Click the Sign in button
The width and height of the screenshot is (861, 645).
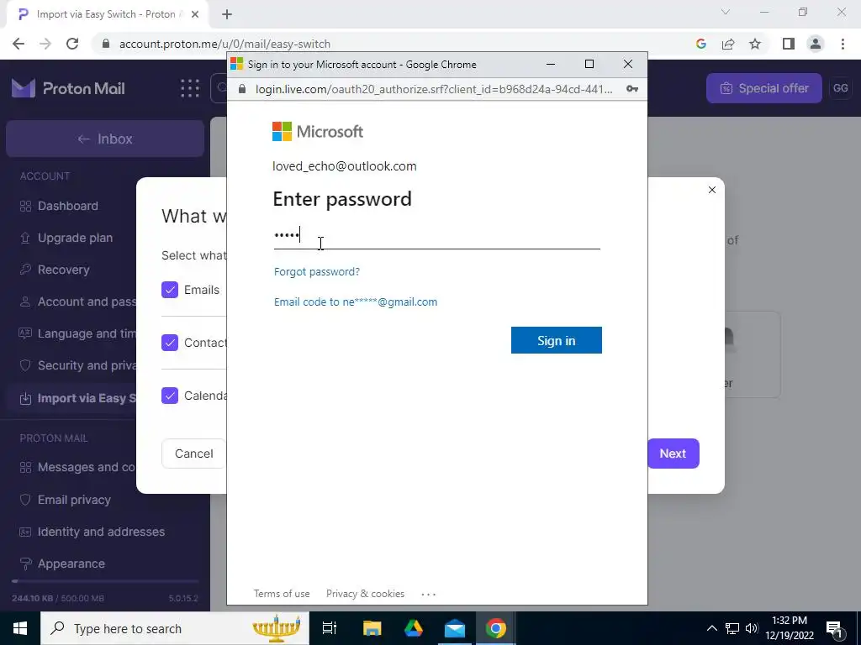pos(557,340)
